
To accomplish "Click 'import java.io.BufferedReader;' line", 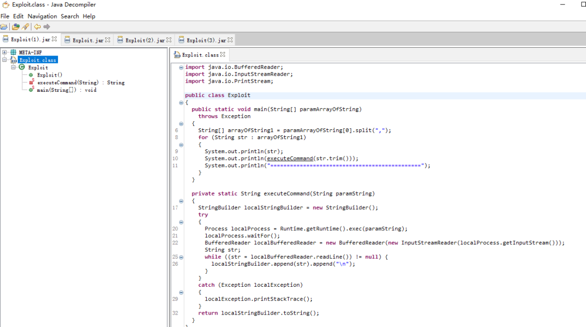I will 234,67.
